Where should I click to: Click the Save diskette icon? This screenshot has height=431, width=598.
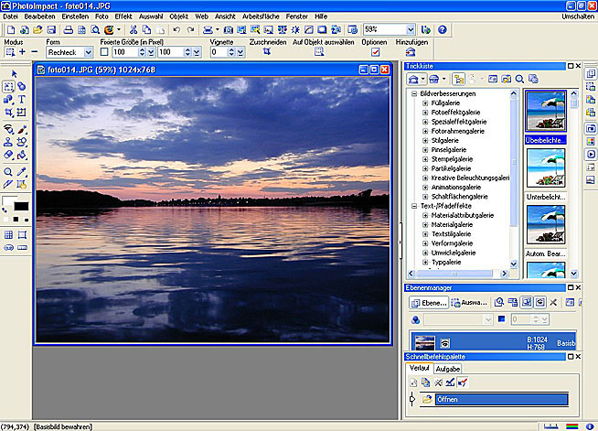51,30
